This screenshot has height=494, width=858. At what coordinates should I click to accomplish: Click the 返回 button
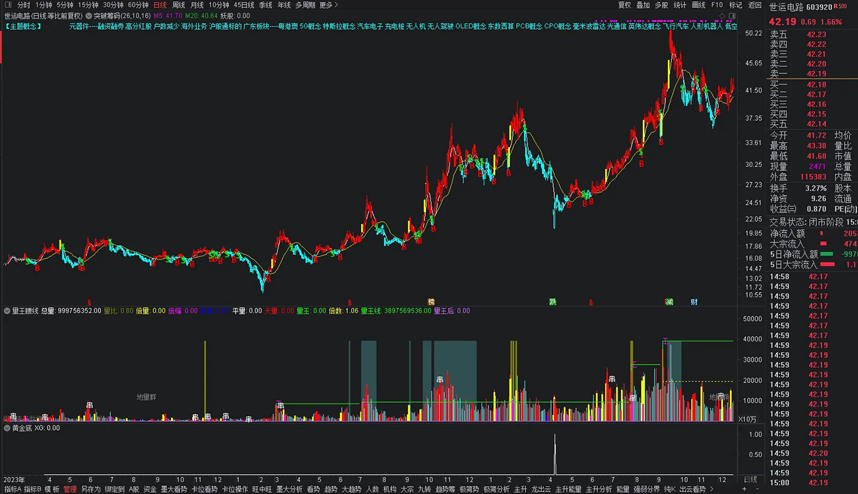(754, 5)
